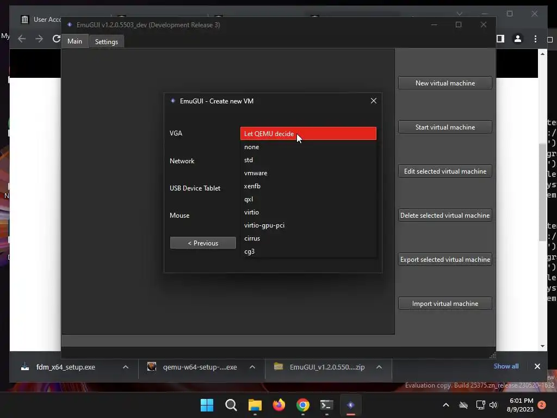The width and height of the screenshot is (557, 418).
Task: Switch to the Settings tab
Action: tap(107, 41)
